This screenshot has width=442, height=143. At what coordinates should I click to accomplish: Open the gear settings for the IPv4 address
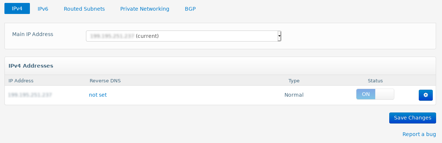click(x=426, y=95)
